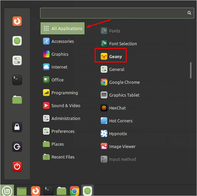Click the red Shut Down icon
The image size is (197, 196).
17,166
